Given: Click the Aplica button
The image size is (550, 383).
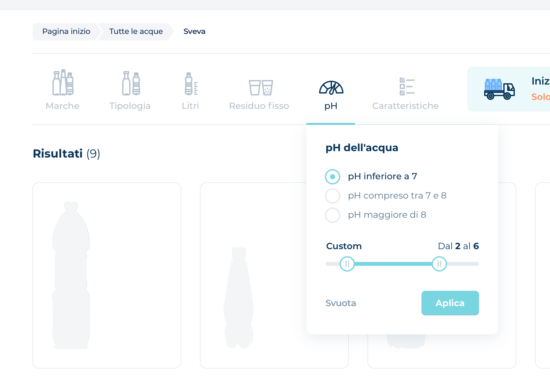Looking at the screenshot, I should pyautogui.click(x=450, y=303).
